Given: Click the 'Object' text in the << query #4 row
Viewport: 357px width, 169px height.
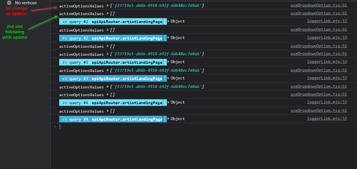Looking at the screenshot, I should click(178, 119).
